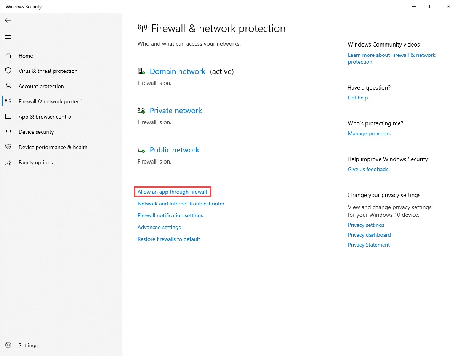This screenshot has height=356, width=458.
Task: Select Firewall & network protection in sidebar
Action: pos(53,101)
